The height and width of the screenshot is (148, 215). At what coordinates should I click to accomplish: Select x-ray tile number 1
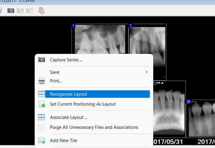[x=100, y=39]
